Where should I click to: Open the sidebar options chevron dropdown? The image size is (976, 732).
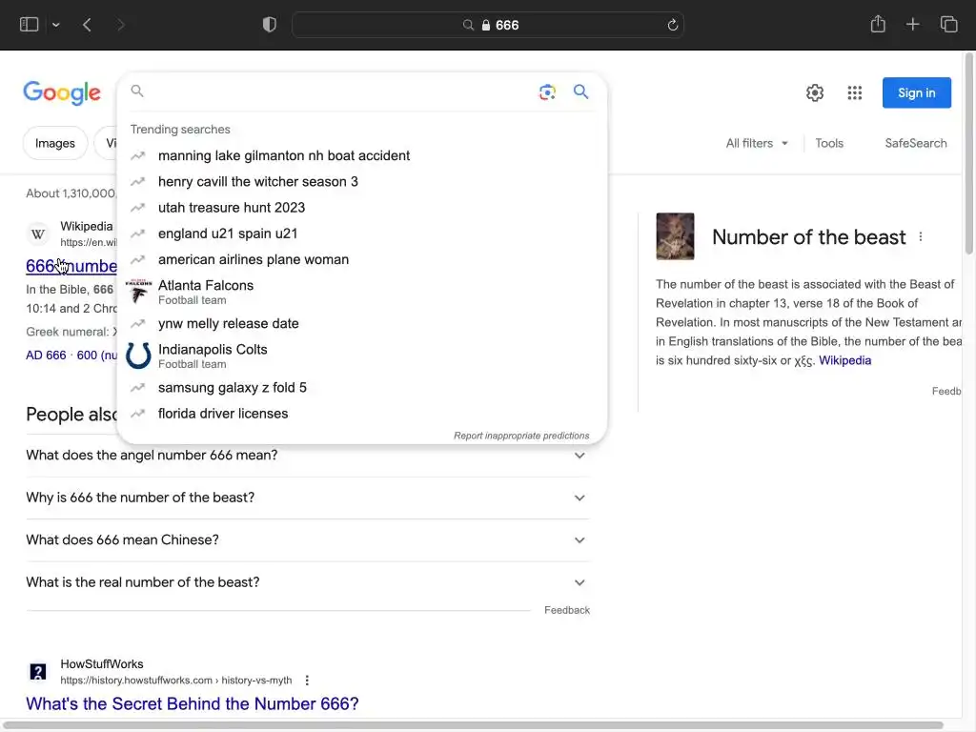[x=56, y=25]
